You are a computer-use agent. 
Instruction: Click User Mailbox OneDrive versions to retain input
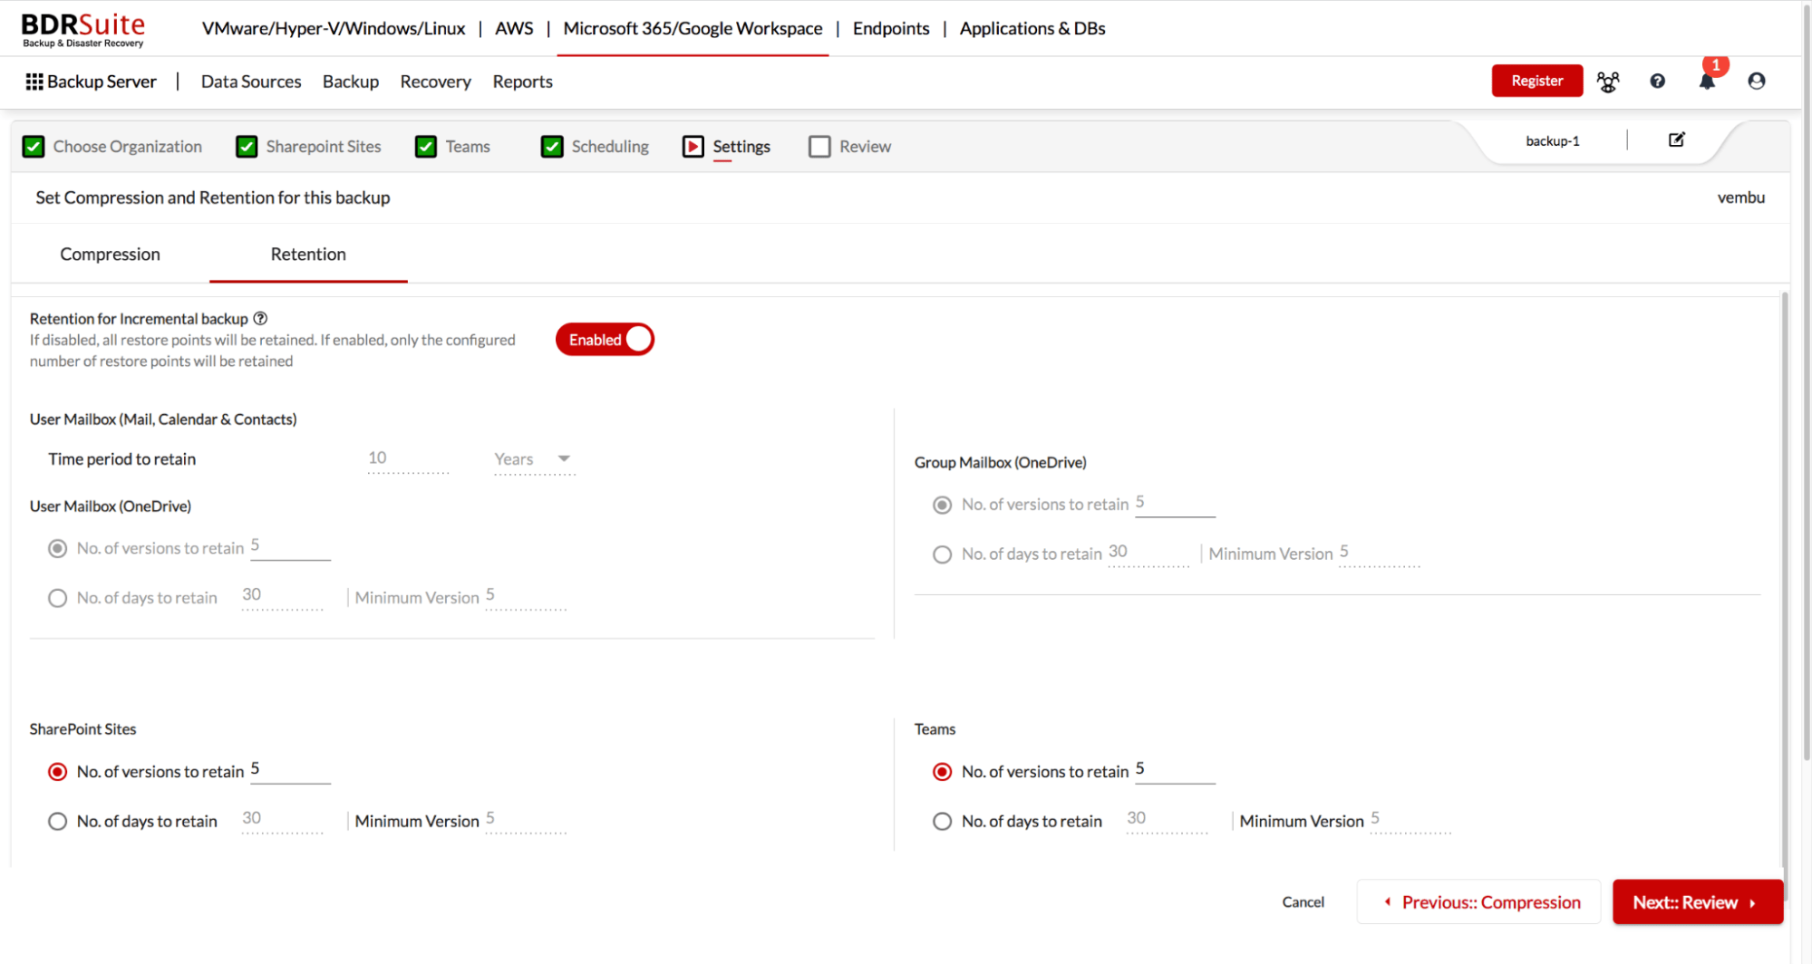click(x=290, y=547)
